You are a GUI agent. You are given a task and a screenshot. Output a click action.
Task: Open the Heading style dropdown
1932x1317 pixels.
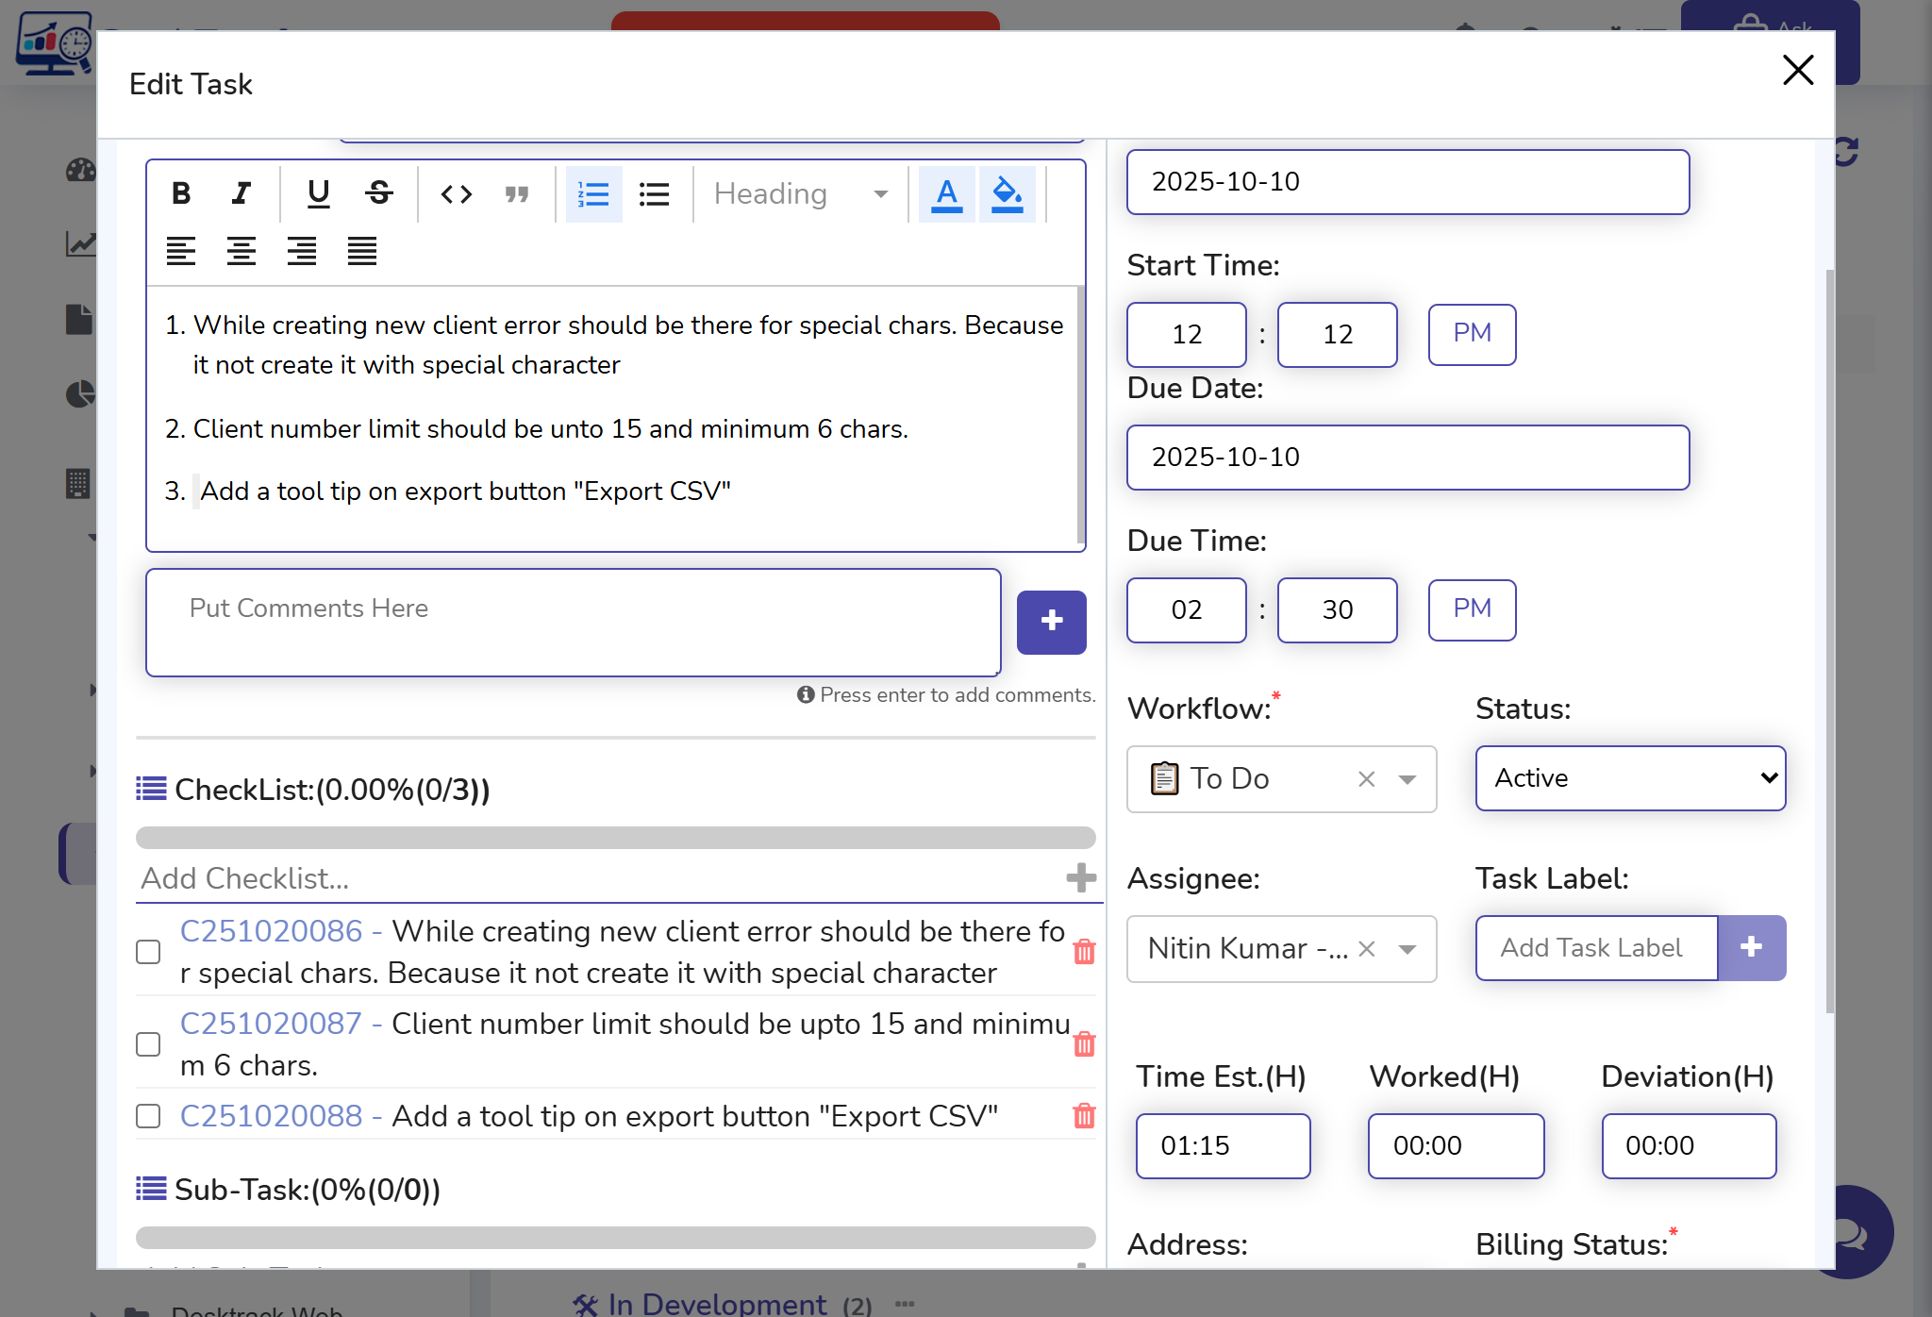click(800, 194)
